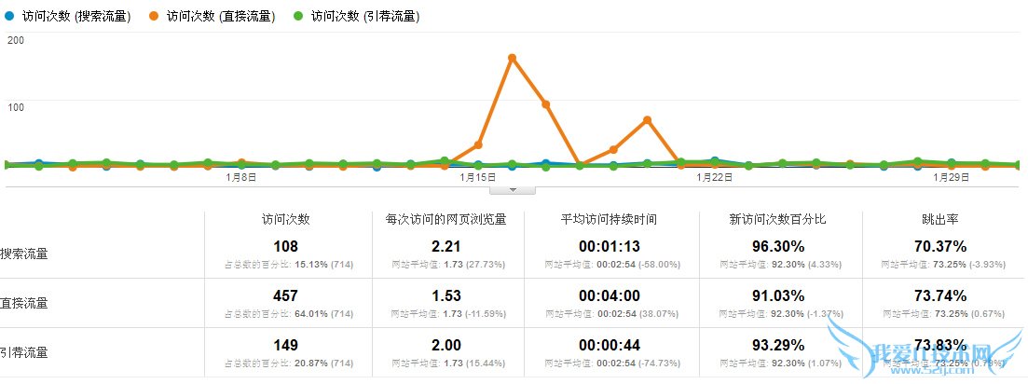This screenshot has width=1028, height=384.
Task: Click the 跳出率 column header
Action: tap(939, 220)
